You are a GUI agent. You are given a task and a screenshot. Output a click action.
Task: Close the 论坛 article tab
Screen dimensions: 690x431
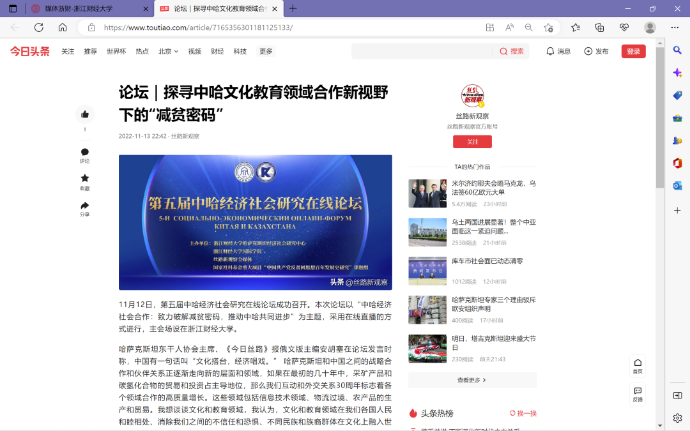point(275,8)
